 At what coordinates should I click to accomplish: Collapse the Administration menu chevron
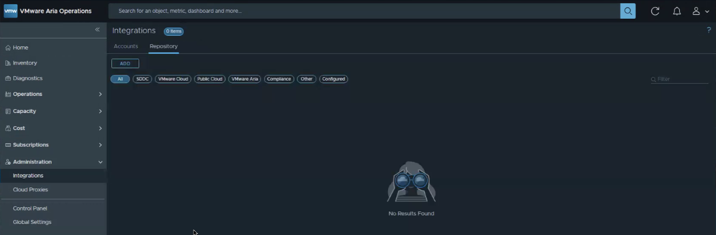coord(100,162)
